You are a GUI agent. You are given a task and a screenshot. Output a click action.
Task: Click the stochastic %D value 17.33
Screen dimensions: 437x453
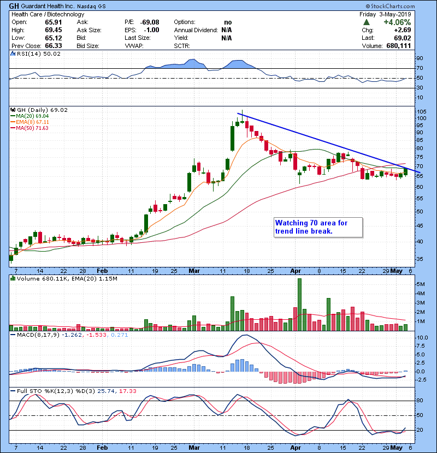[x=127, y=391]
